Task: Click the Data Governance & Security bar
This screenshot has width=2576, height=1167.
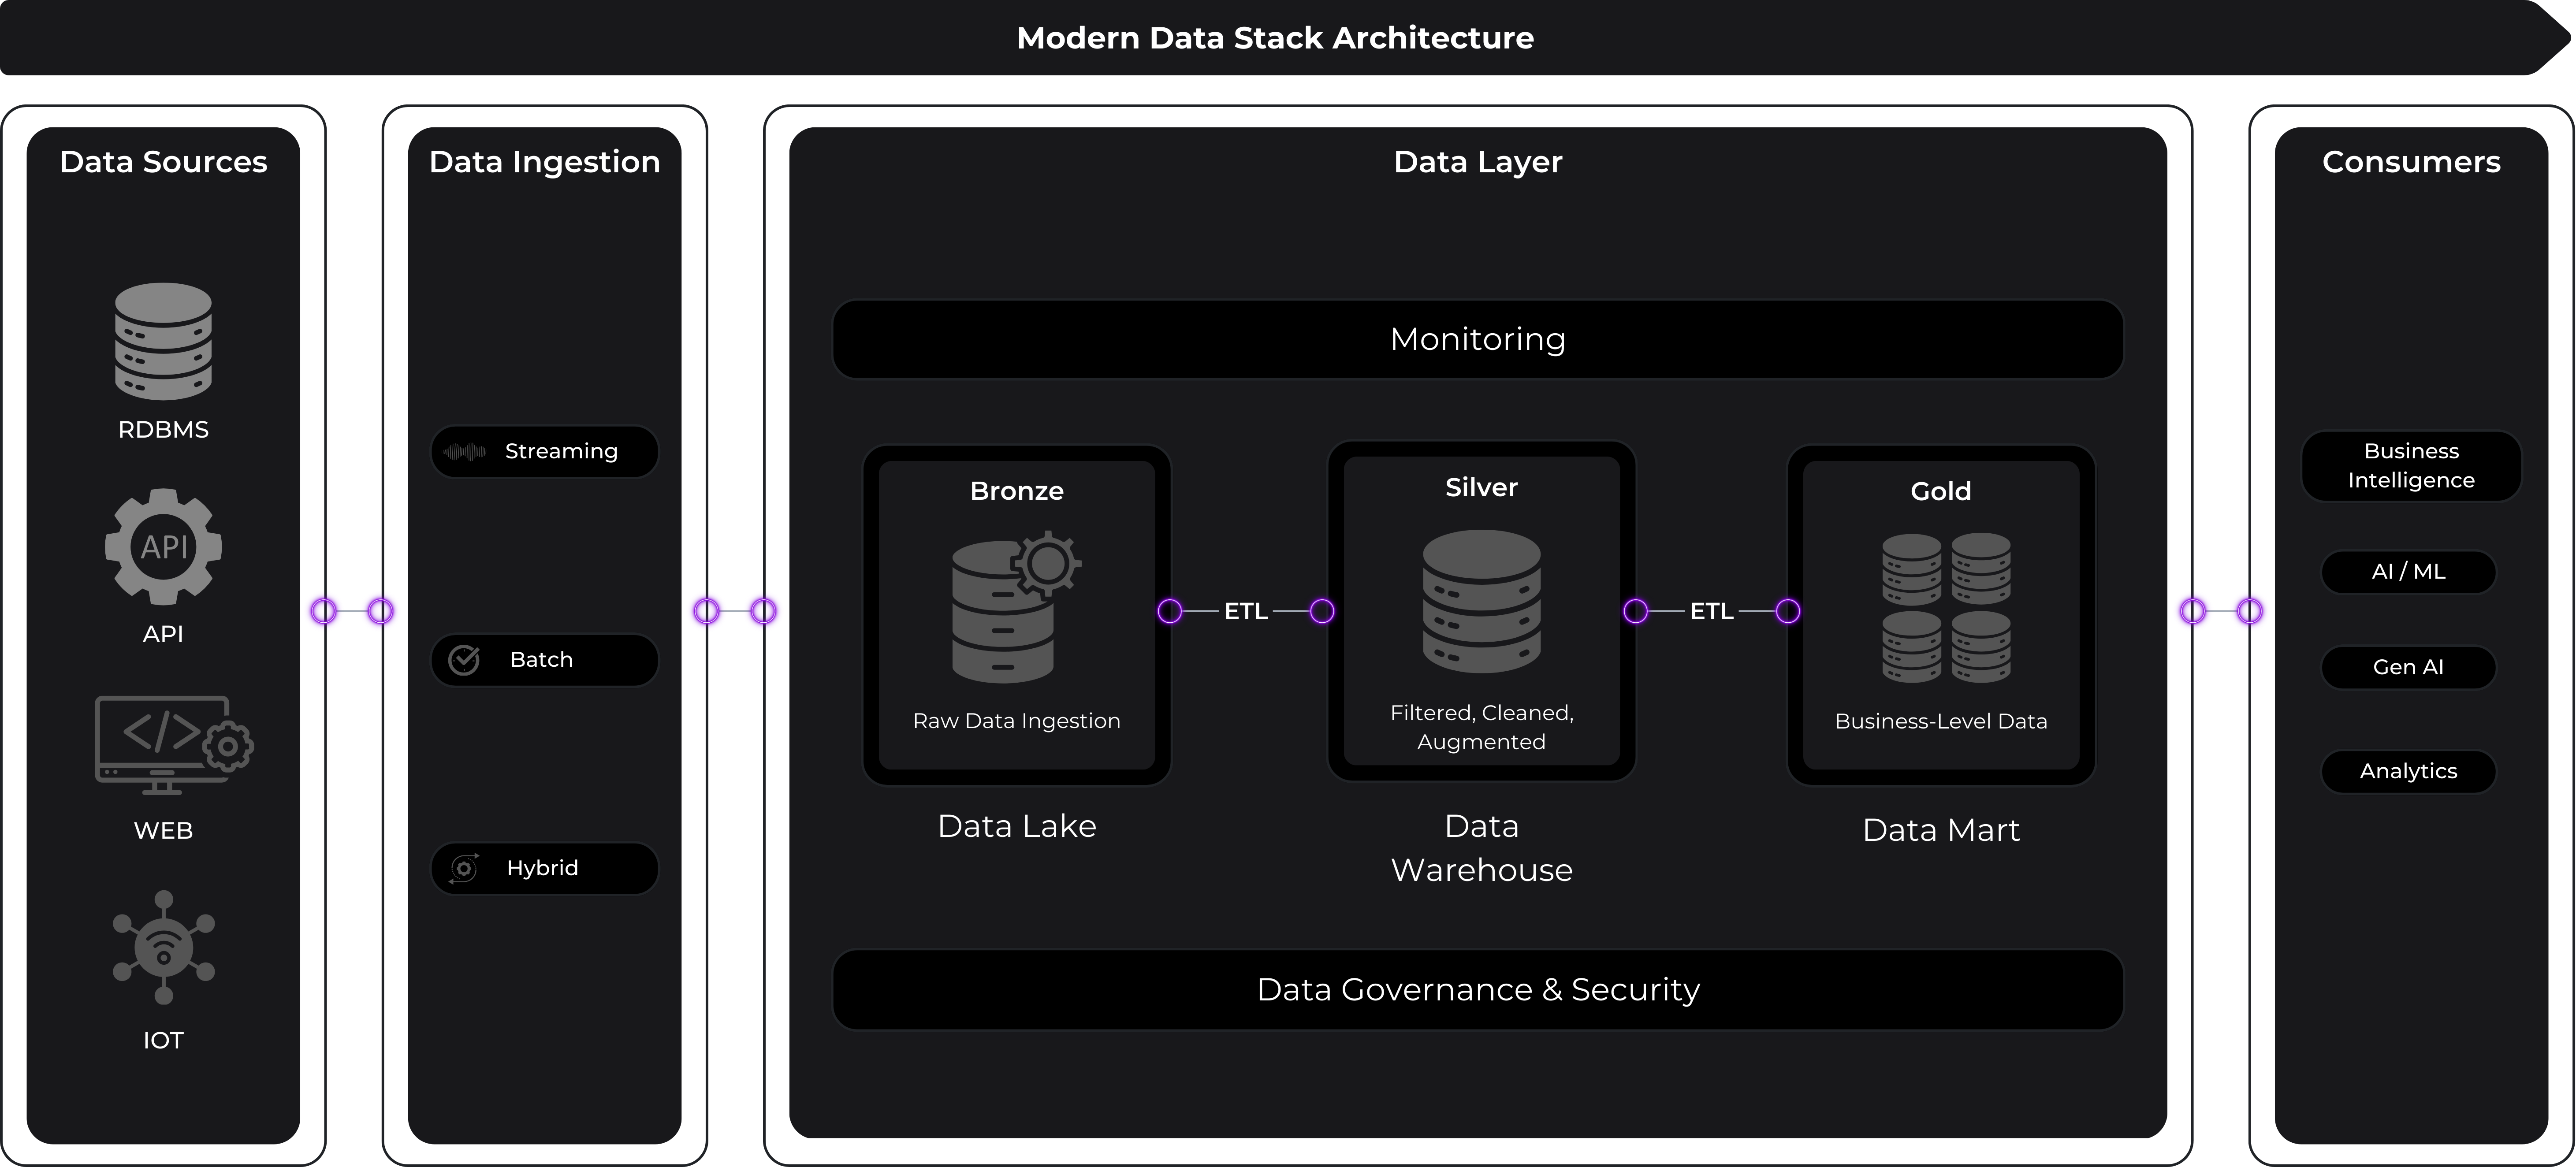Action: [1478, 989]
